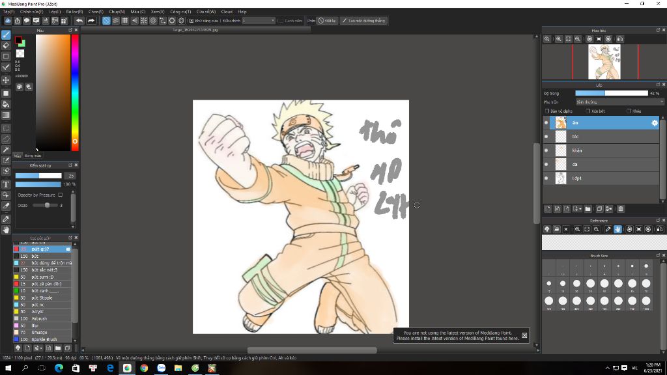Click the Redo arrow in toolbar
667x375 pixels.
[91, 20]
